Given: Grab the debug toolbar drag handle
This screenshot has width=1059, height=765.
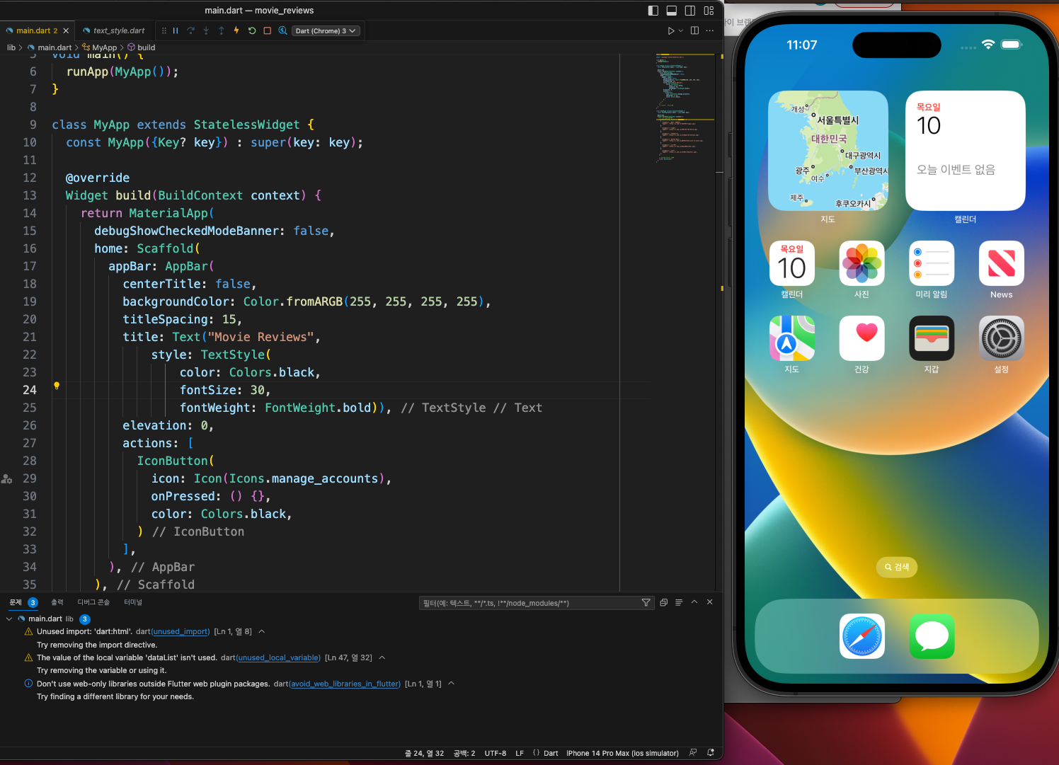Looking at the screenshot, I should click(164, 30).
